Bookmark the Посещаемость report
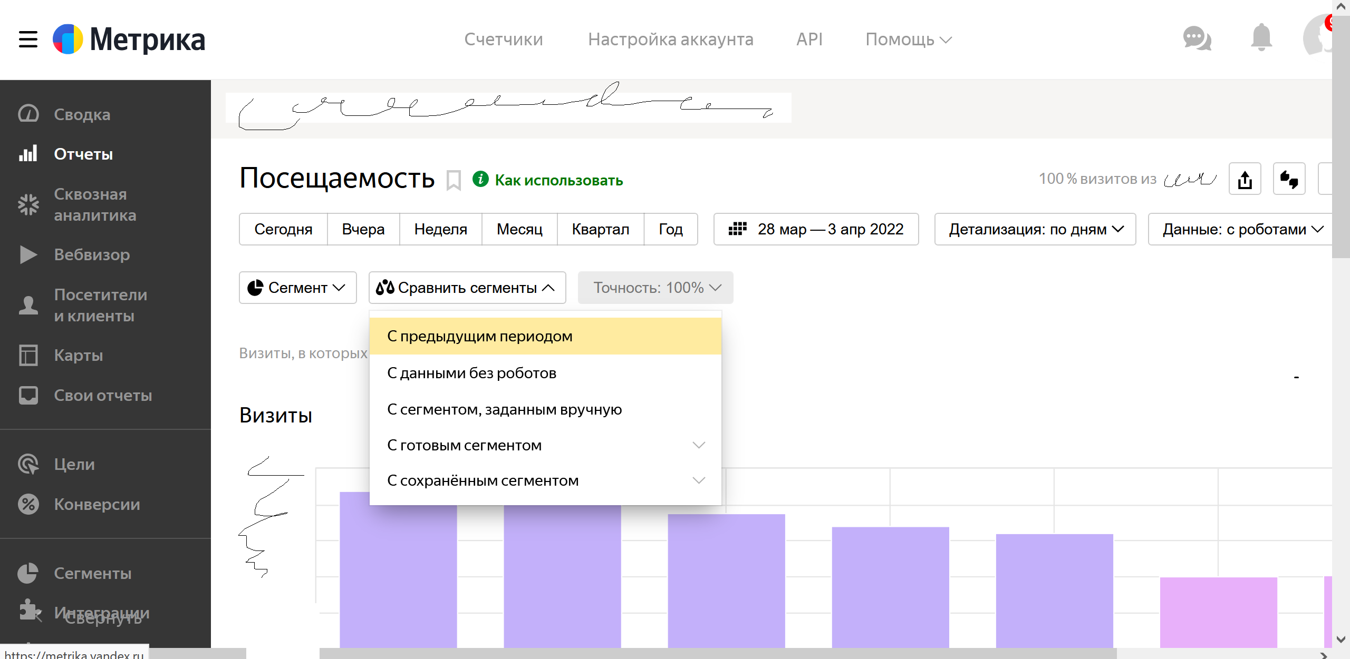The width and height of the screenshot is (1350, 659). [x=454, y=180]
